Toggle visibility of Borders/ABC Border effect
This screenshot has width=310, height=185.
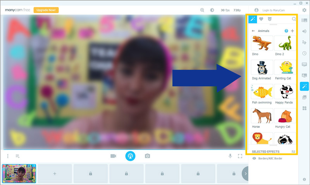pyautogui.click(x=254, y=158)
